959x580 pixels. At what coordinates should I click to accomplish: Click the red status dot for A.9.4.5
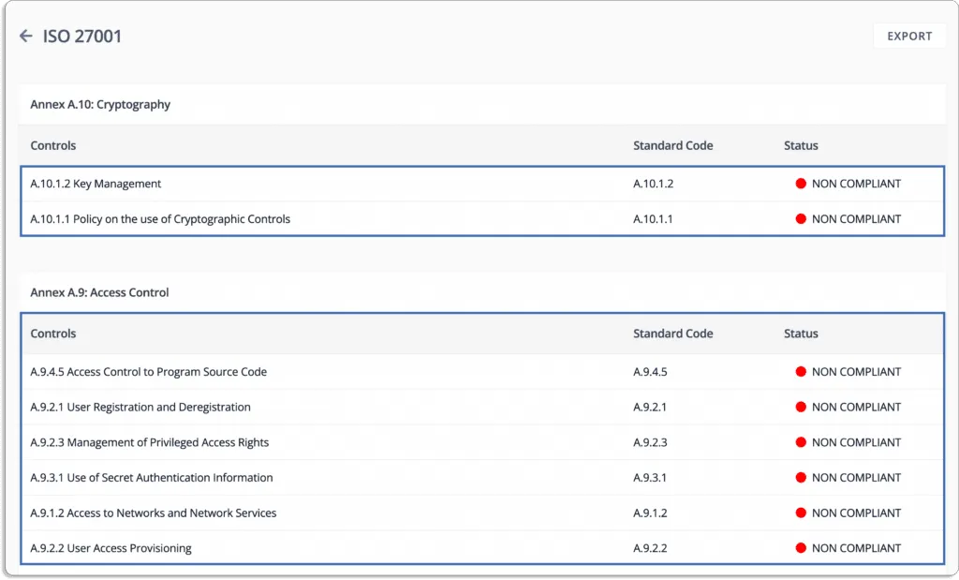pyautogui.click(x=801, y=372)
